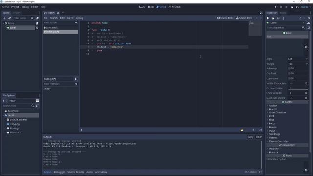The height and width of the screenshot is (176, 313).
Task: Play the current scene with clapper icon
Action: pyautogui.click(x=292, y=7)
